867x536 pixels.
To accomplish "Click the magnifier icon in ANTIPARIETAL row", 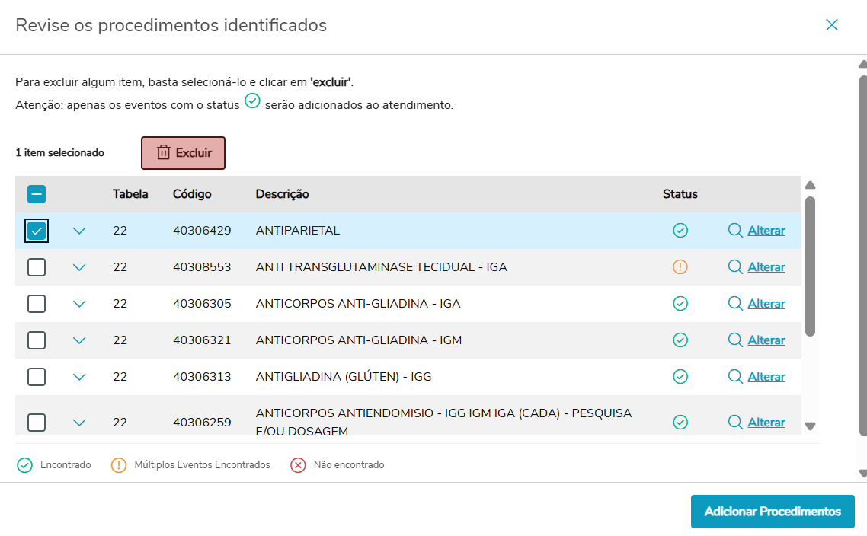I will (x=735, y=231).
